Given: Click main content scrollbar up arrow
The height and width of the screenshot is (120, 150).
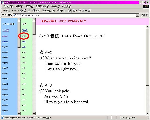Looking at the screenshot, I should tap(148, 27).
